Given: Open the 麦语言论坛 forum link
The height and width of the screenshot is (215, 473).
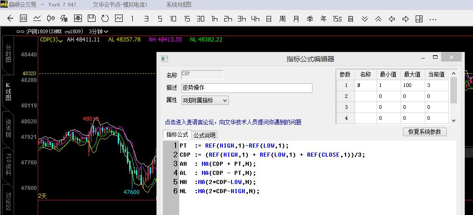Looking at the screenshot, I should pos(233,122).
